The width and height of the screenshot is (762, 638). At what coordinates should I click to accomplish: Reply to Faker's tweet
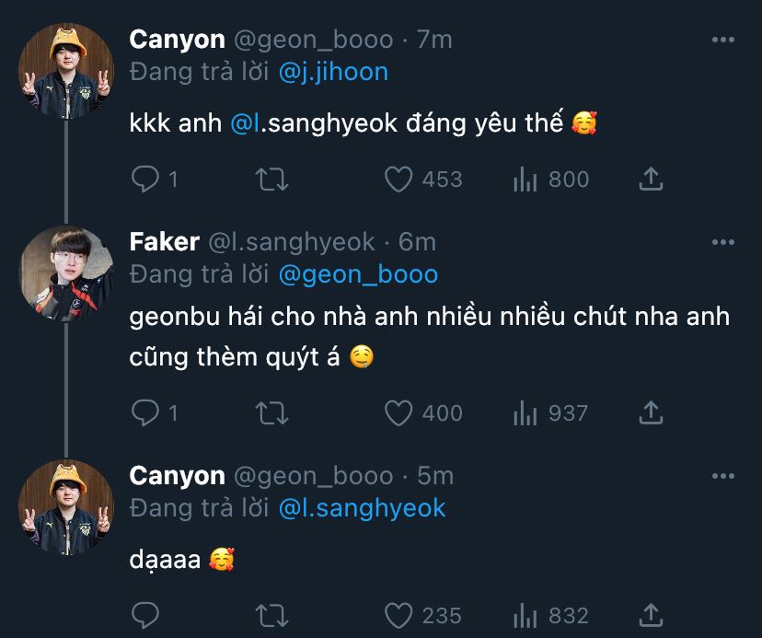coord(144,413)
